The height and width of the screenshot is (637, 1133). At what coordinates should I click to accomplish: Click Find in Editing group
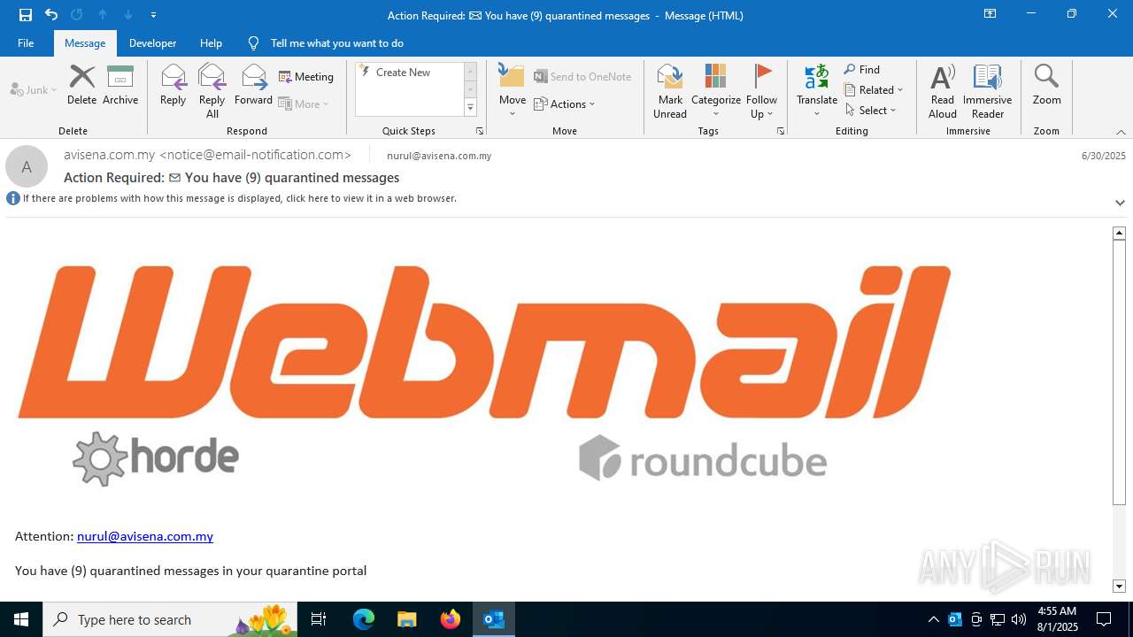click(x=862, y=70)
